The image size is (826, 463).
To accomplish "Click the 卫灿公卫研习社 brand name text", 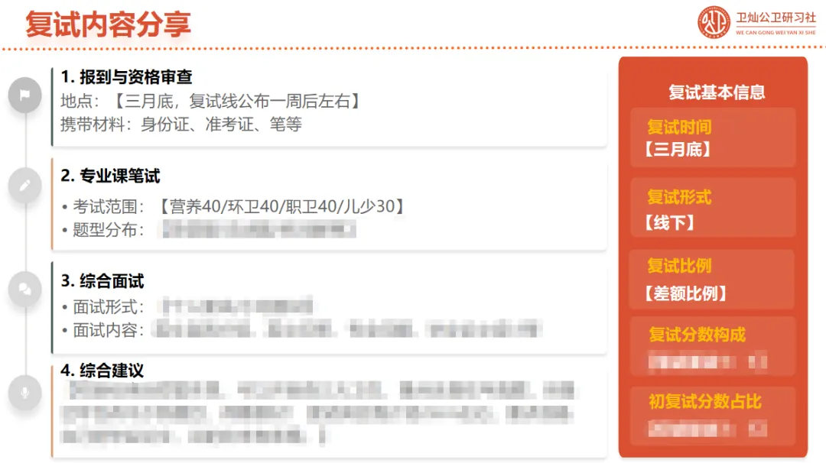I will coord(776,18).
